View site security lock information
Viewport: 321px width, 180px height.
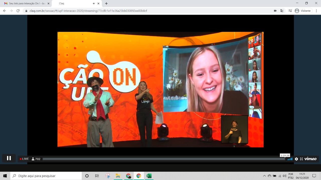(26, 11)
